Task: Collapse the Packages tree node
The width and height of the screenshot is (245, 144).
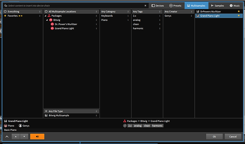Action: [46, 16]
